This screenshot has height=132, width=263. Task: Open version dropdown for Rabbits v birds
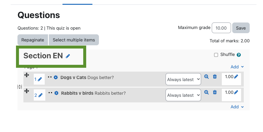(183, 95)
